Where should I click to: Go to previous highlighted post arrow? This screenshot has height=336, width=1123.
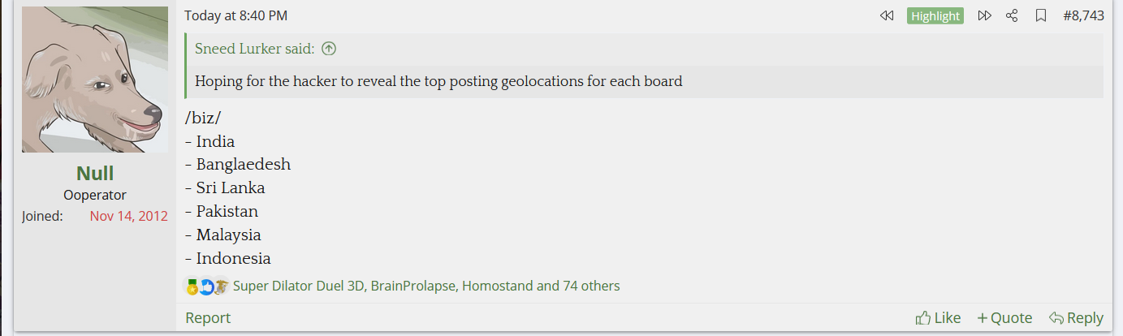887,16
